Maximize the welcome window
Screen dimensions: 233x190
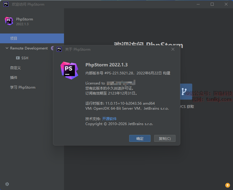pos(212,4)
